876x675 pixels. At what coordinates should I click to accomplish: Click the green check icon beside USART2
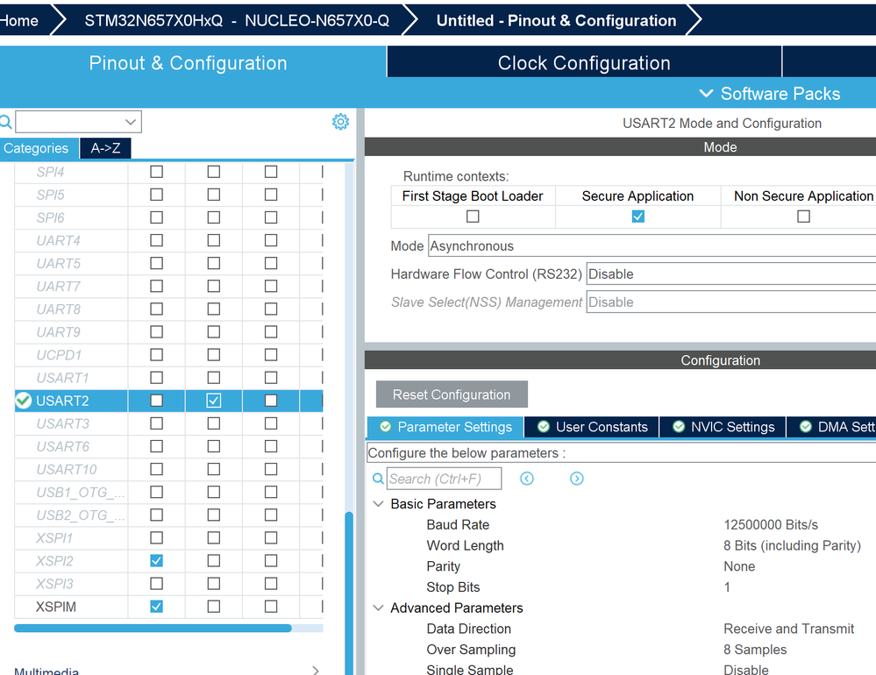24,401
